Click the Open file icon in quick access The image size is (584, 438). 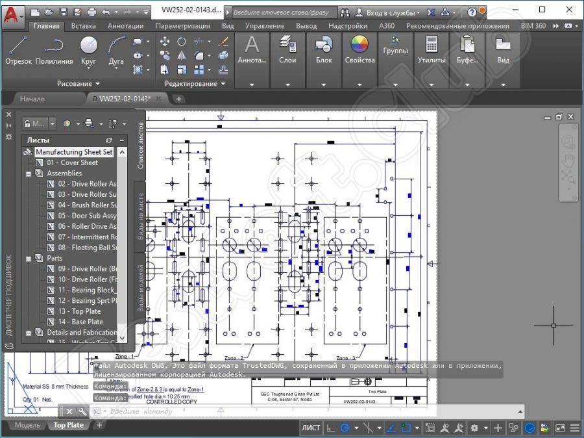49,12
